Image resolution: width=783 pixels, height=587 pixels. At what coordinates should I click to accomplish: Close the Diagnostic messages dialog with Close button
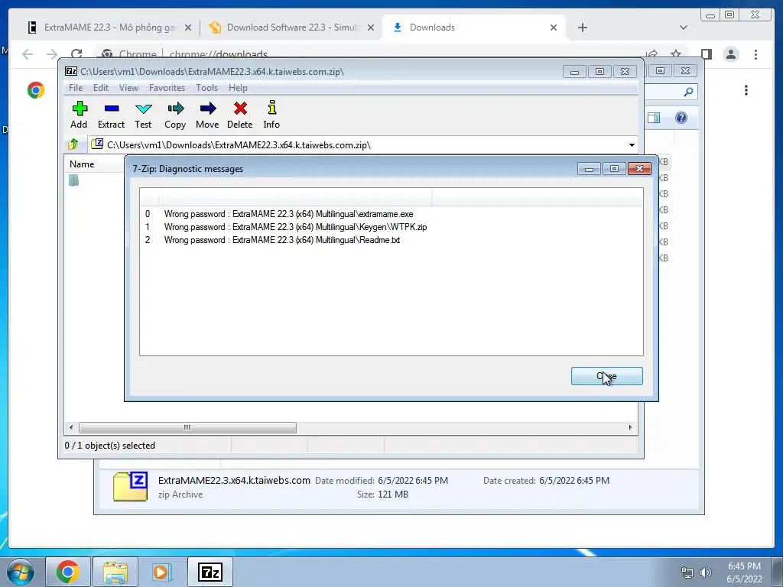click(606, 376)
